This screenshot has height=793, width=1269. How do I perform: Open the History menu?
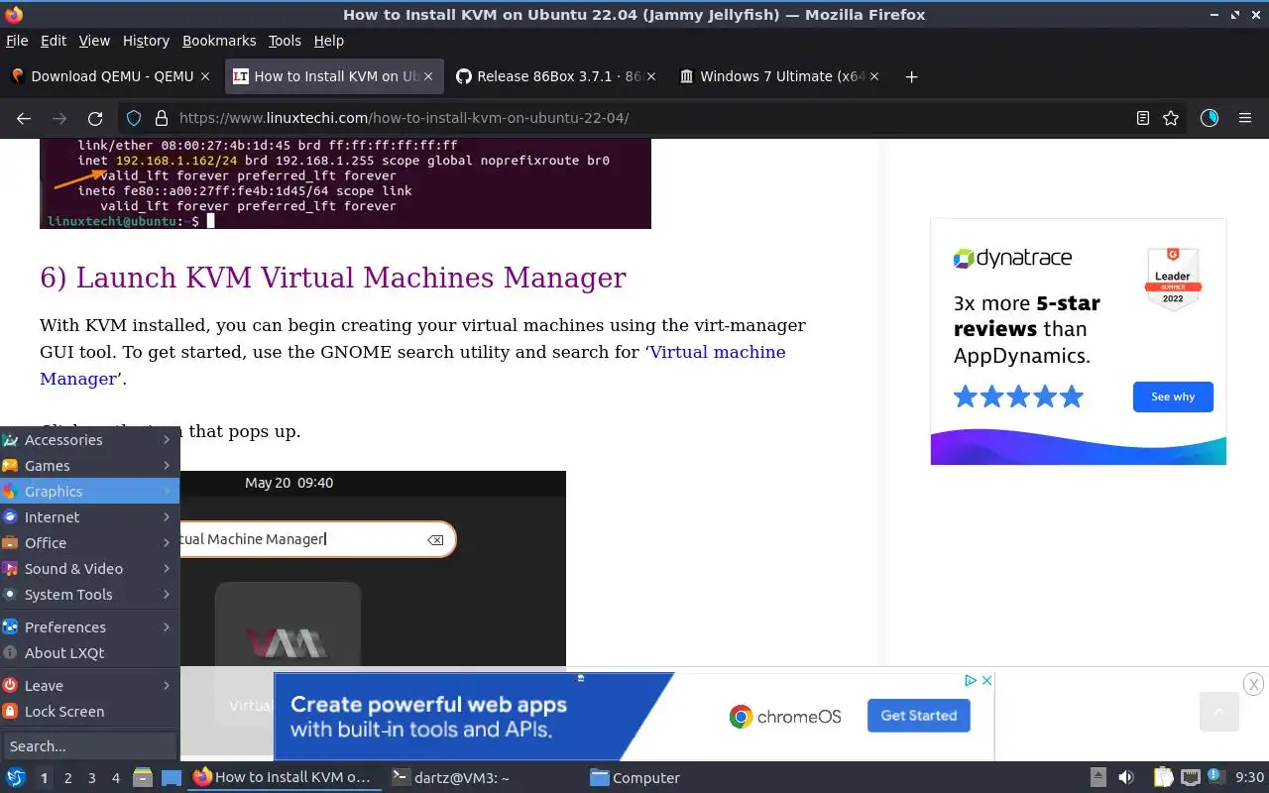[x=146, y=41]
